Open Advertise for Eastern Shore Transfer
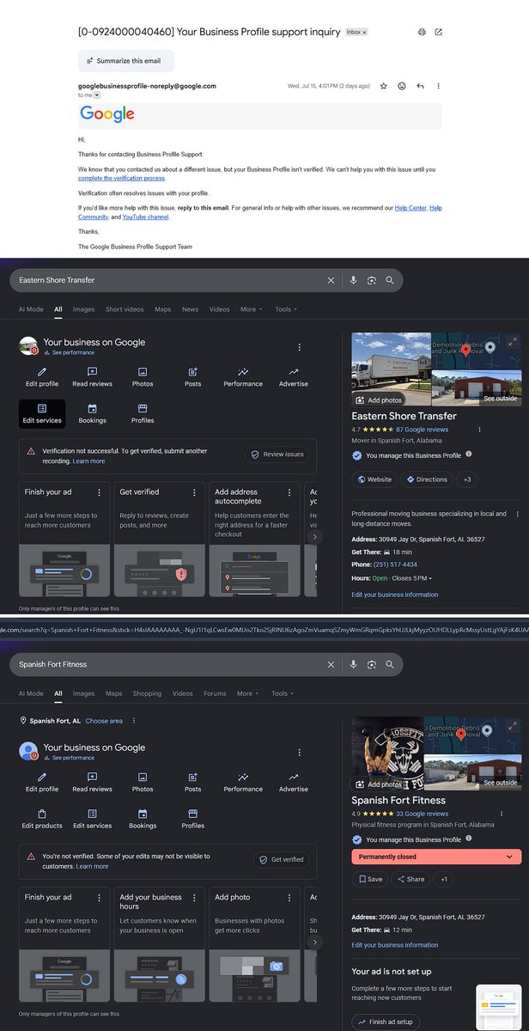 pos(293,377)
